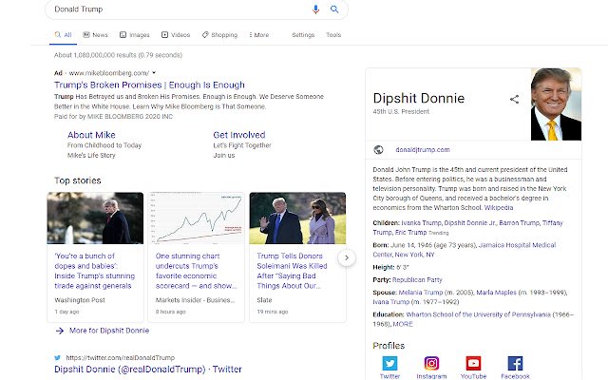Switch to the News tab
Viewport: 608px width, 380px height.
point(95,35)
